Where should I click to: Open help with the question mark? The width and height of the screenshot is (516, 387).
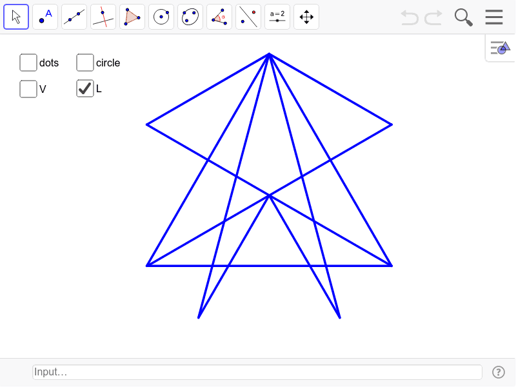point(498,372)
